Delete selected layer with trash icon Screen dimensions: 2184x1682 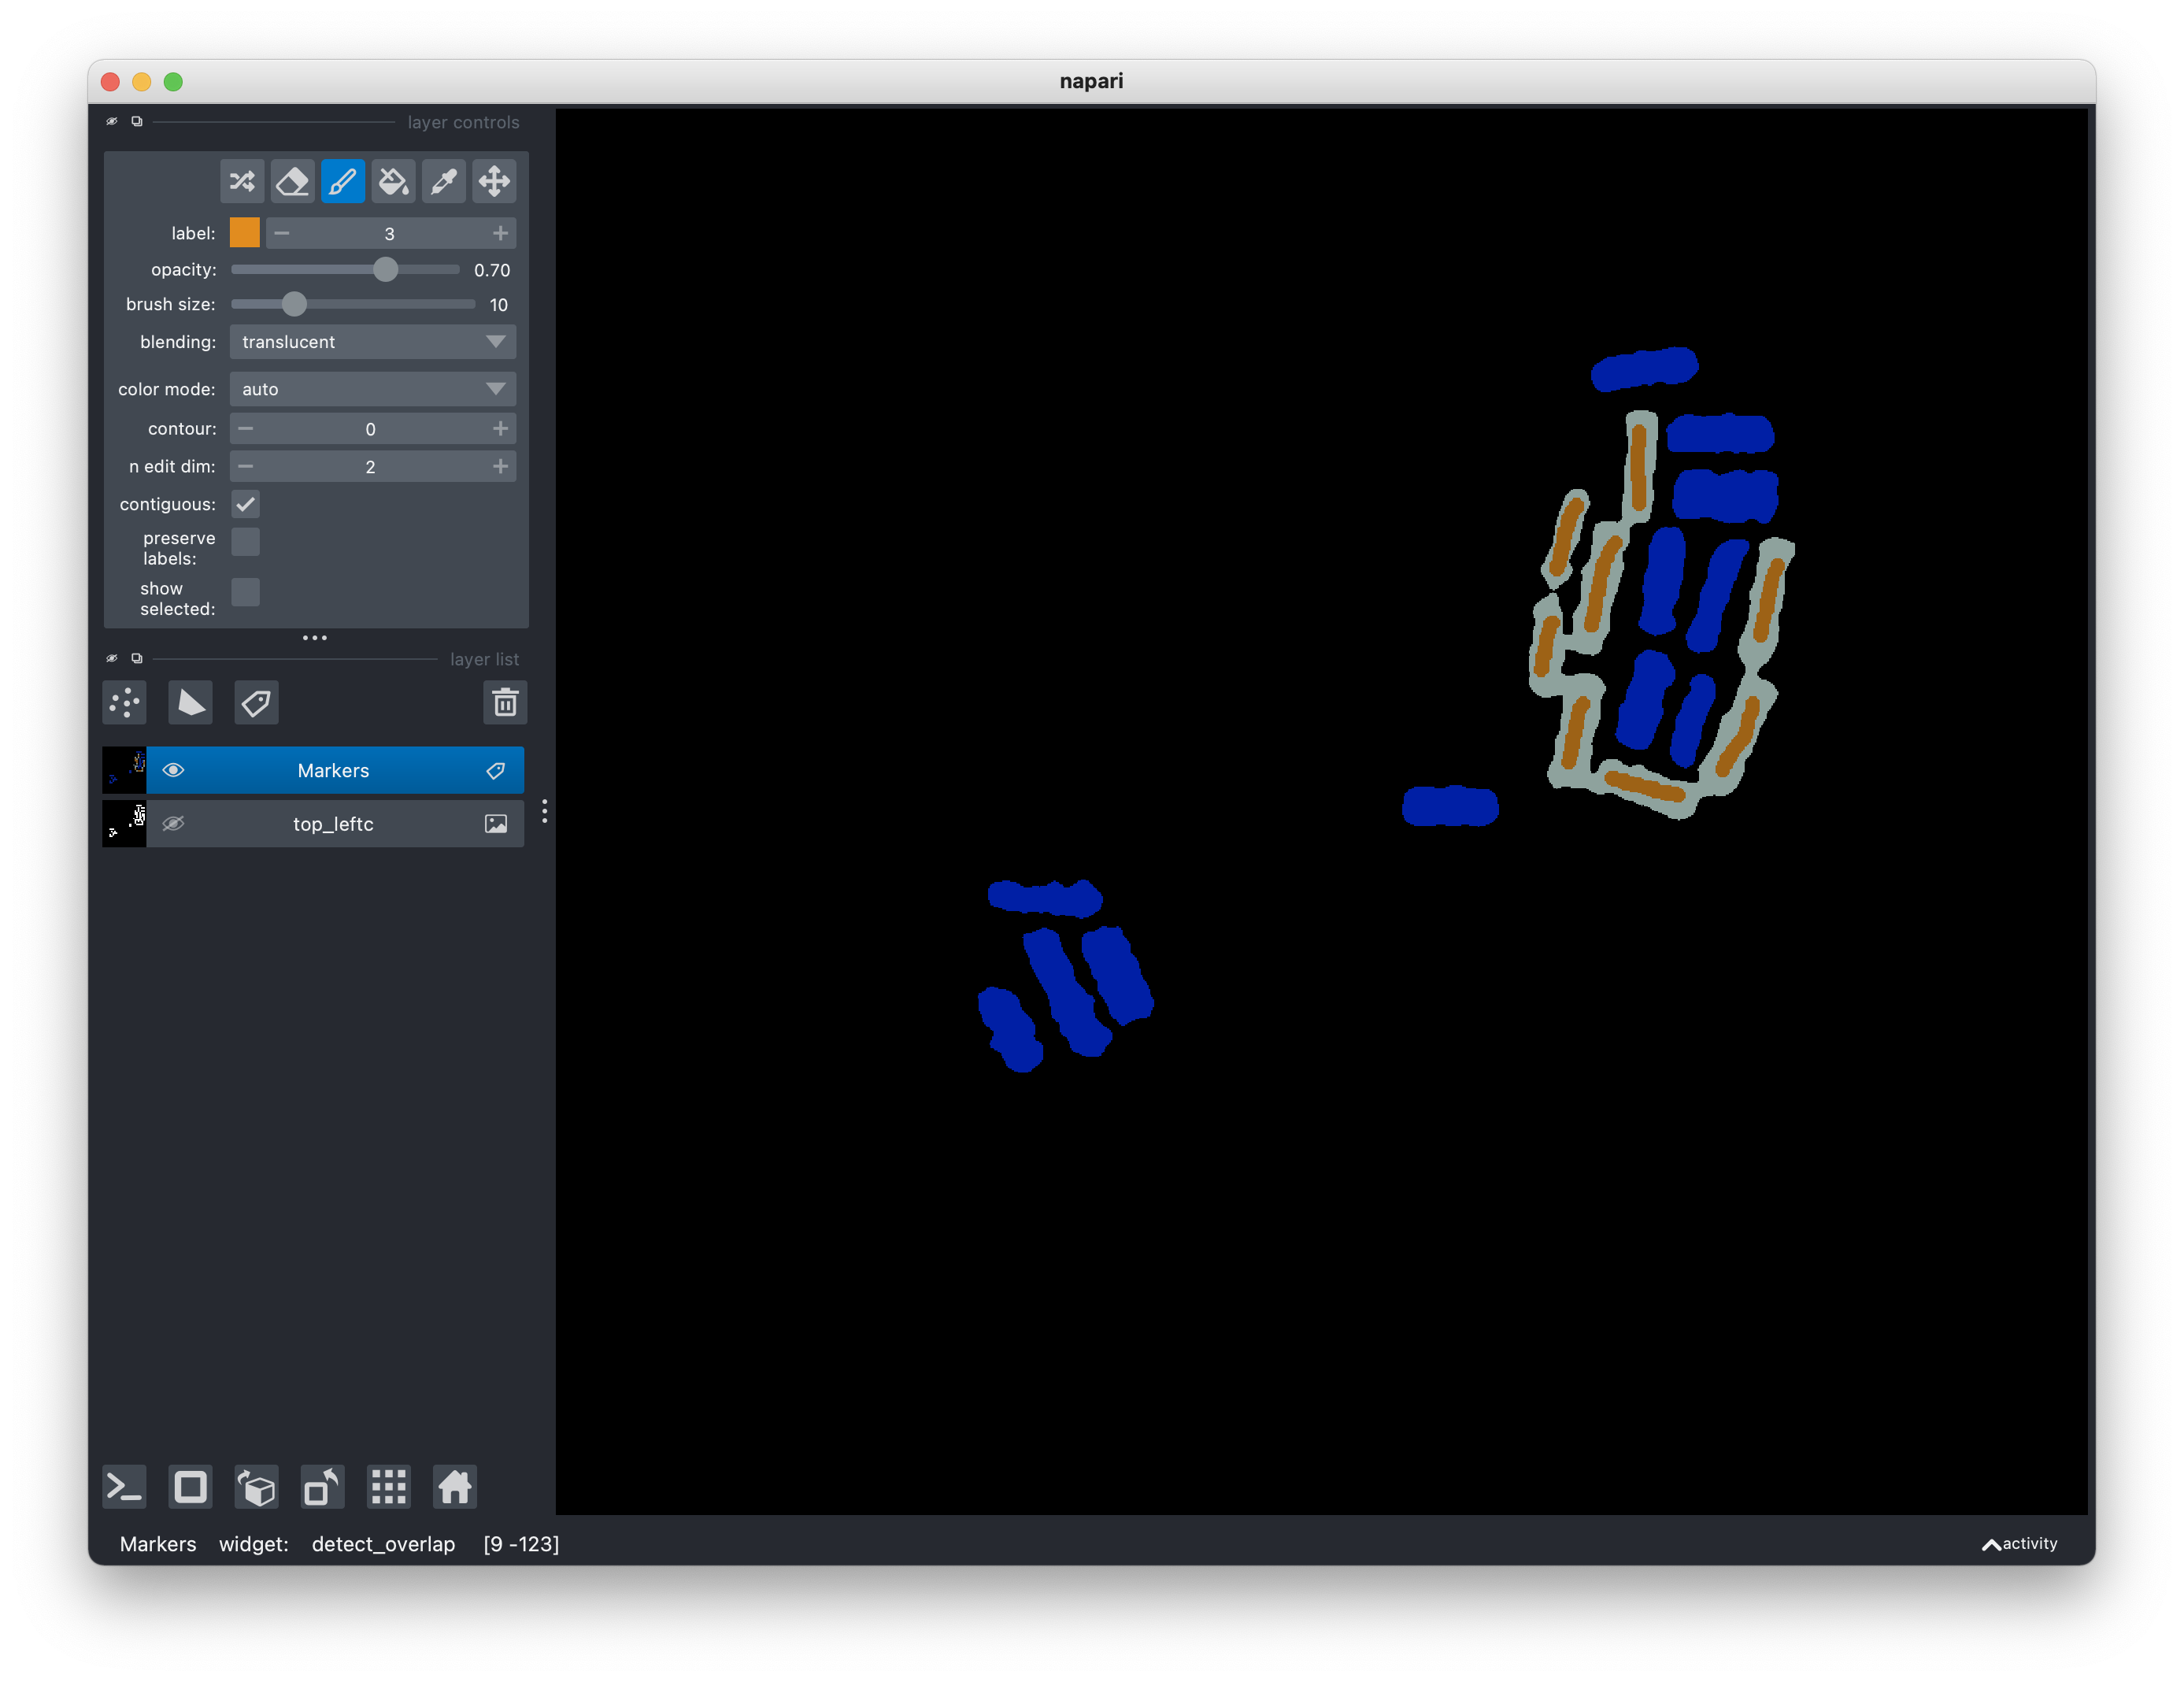pos(505,703)
